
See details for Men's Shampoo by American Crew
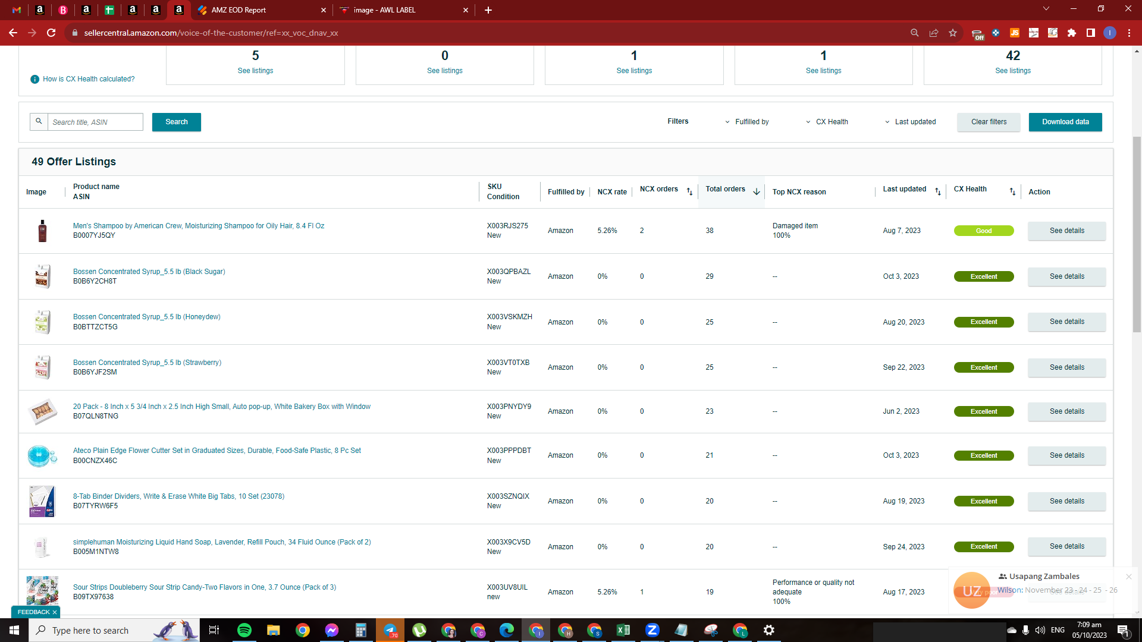pos(1066,231)
